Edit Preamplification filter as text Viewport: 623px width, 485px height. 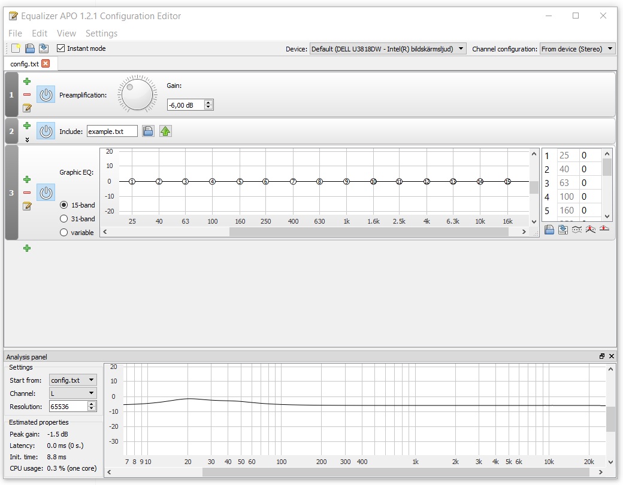(27, 108)
